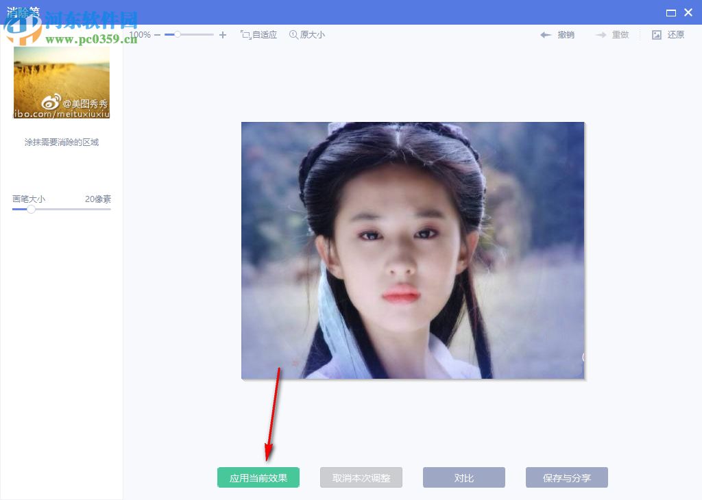Click the restore-down window control
The height and width of the screenshot is (500, 702).
670,12
